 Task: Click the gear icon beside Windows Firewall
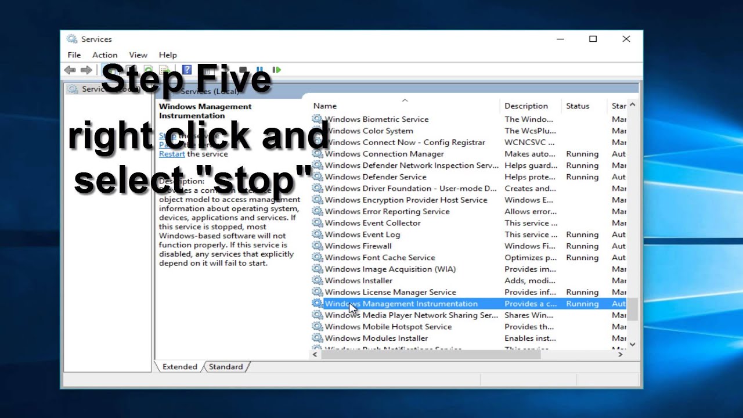tap(317, 246)
